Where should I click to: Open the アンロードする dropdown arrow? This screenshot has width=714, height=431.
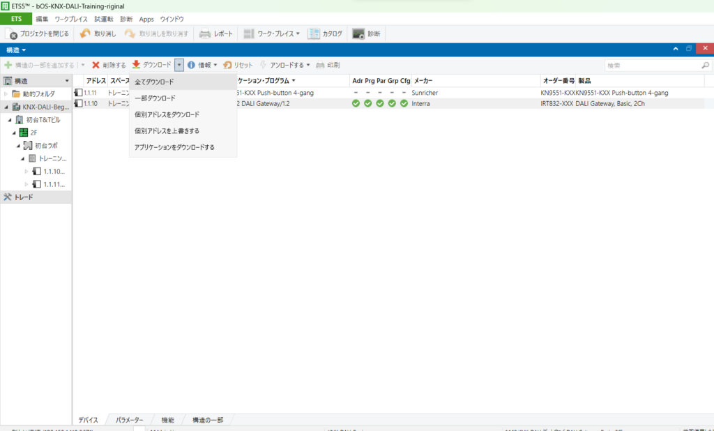(308, 65)
